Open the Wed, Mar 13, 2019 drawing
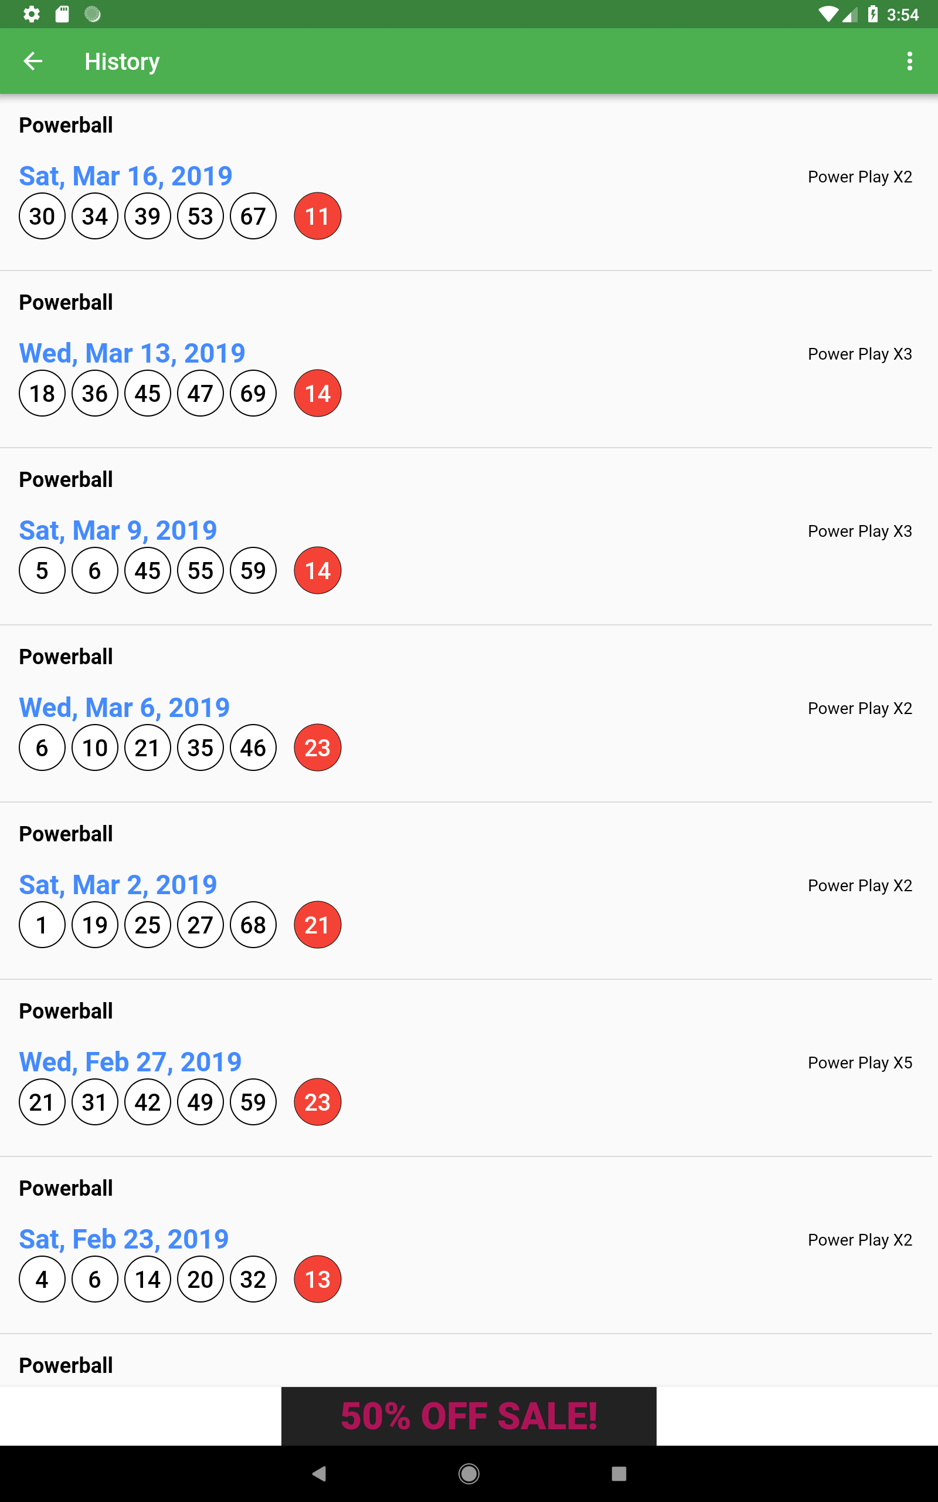 pyautogui.click(x=132, y=353)
